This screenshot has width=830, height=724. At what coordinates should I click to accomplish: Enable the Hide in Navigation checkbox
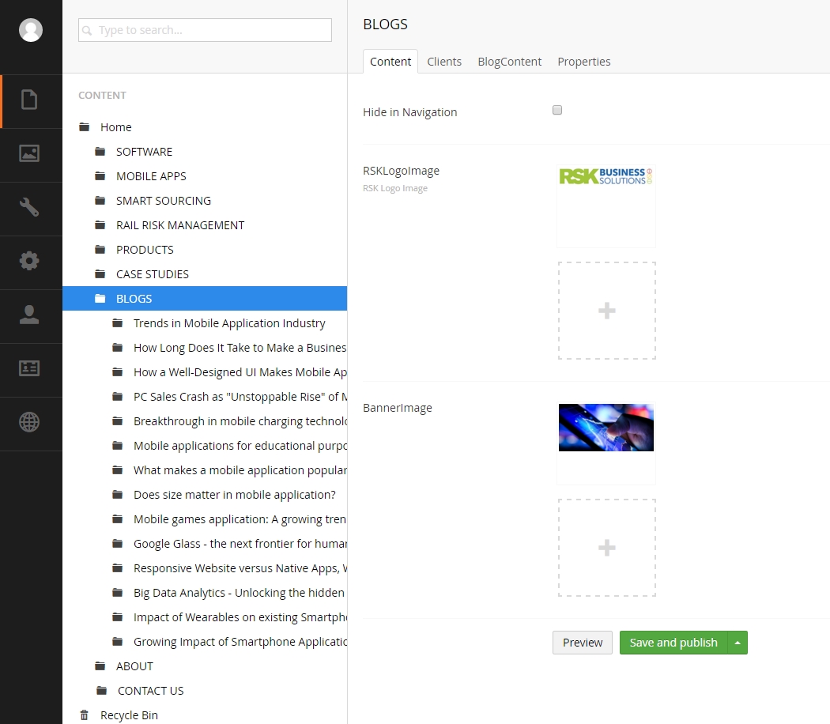[557, 110]
